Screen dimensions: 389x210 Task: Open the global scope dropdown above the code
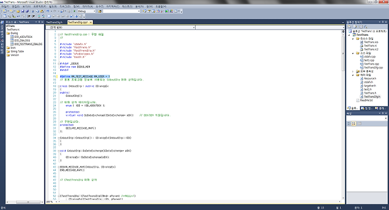coord(194,28)
